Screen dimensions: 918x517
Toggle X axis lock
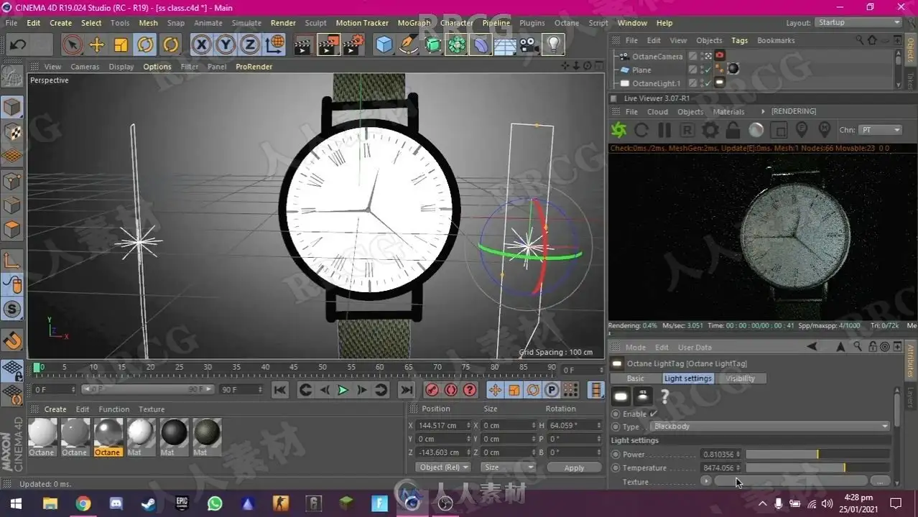pos(201,45)
